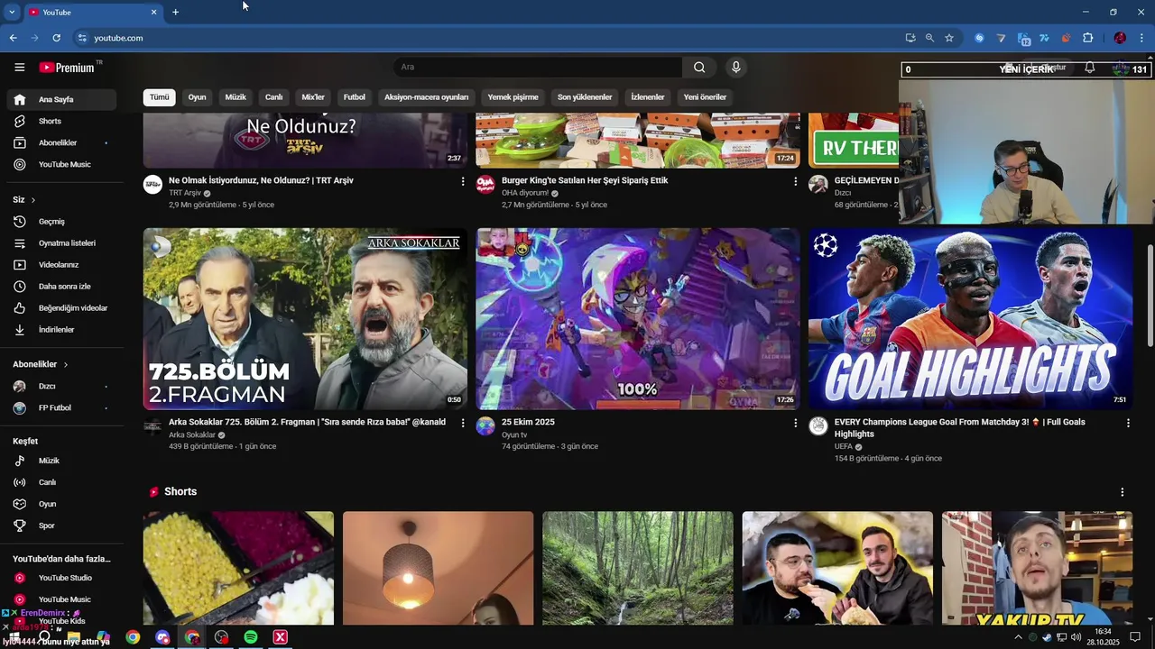The height and width of the screenshot is (649, 1155).
Task: Expand the Abonelikler heading in the sidebar
Action: (x=41, y=364)
